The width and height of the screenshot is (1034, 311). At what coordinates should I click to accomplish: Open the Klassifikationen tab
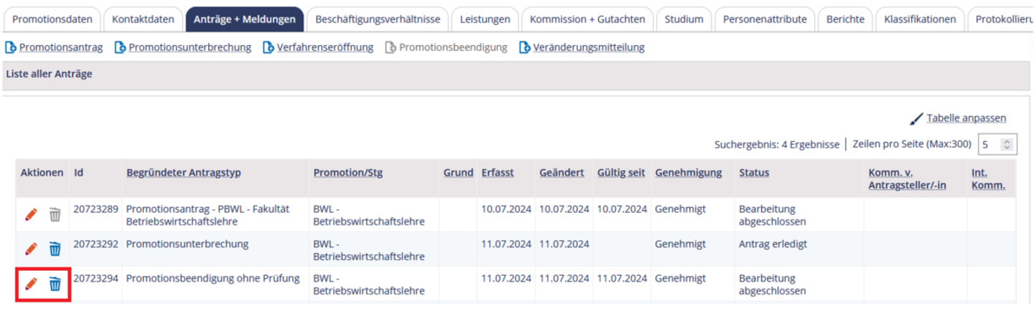[920, 19]
